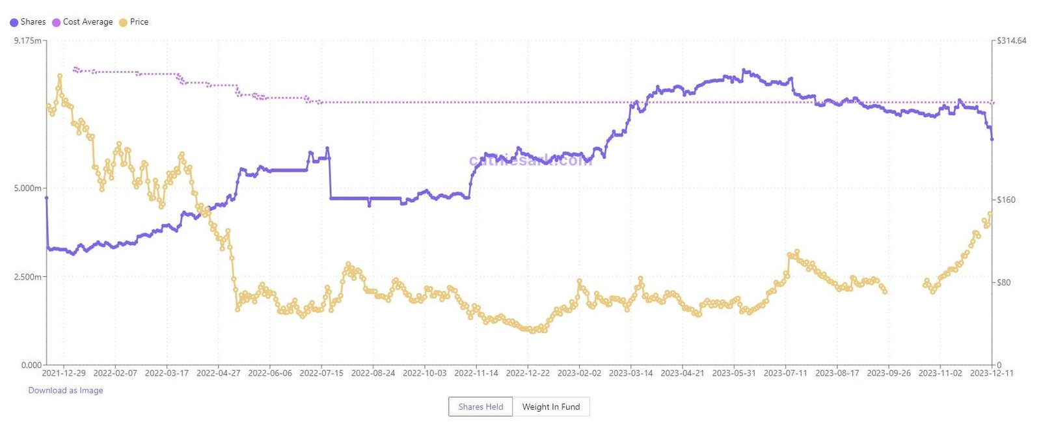Click the 2023-12-11 date label

point(992,373)
